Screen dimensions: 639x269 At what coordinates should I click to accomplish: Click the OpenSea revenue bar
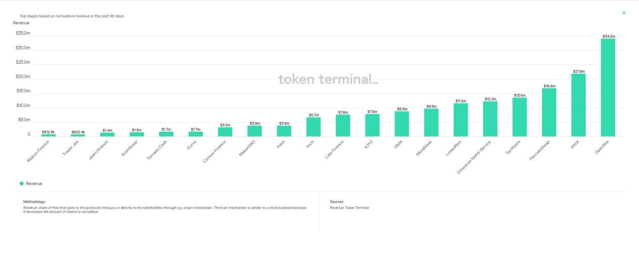pos(608,87)
